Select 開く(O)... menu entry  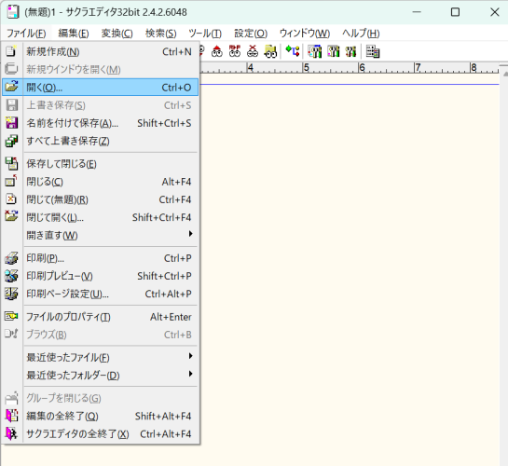100,87
